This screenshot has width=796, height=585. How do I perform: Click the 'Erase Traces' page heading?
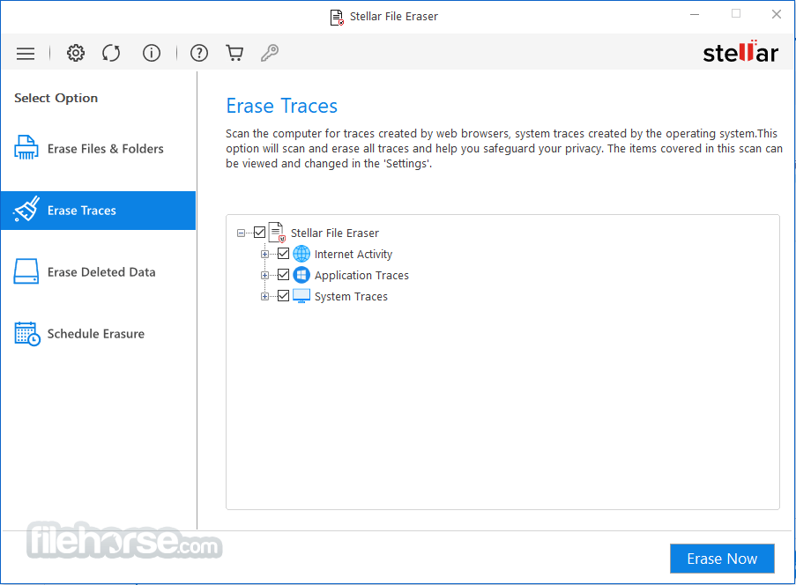click(x=282, y=106)
